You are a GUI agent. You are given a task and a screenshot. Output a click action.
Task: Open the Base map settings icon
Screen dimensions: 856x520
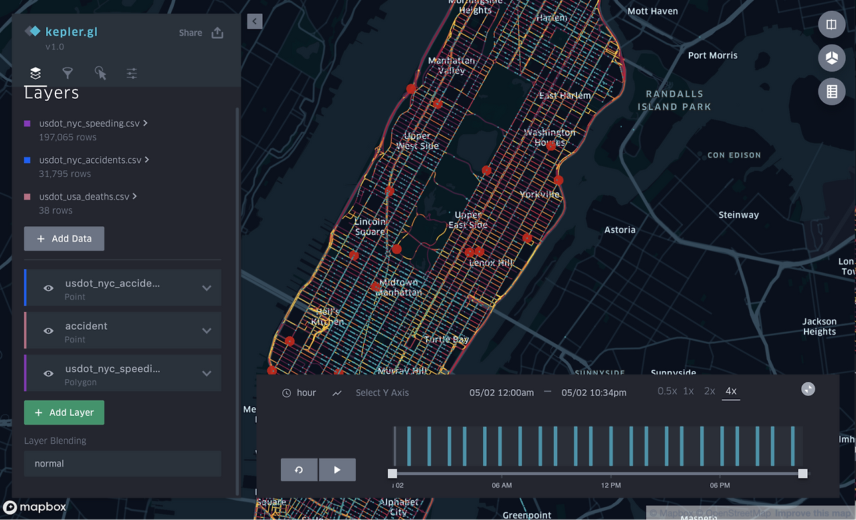tap(131, 73)
